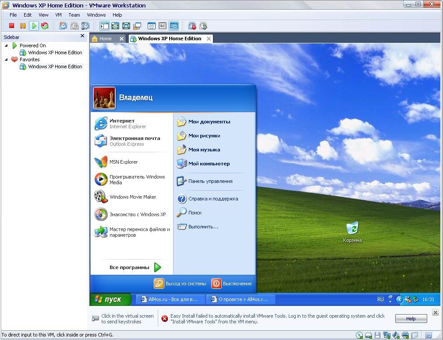The image size is (443, 340).
Task: Click the Quick Switch mode toolbar icon
Action: (115, 26)
